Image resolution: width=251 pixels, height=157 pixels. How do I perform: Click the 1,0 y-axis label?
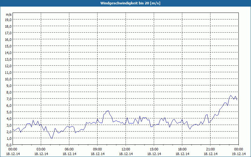[x=9, y=138]
